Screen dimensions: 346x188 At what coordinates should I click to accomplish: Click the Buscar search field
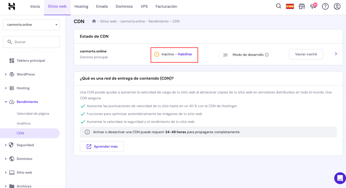(x=31, y=42)
